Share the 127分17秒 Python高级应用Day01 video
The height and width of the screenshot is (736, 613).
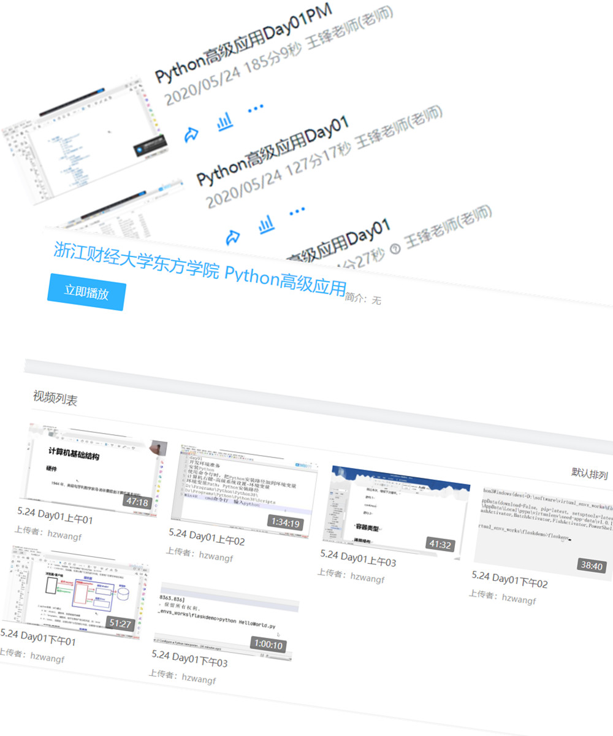232,237
